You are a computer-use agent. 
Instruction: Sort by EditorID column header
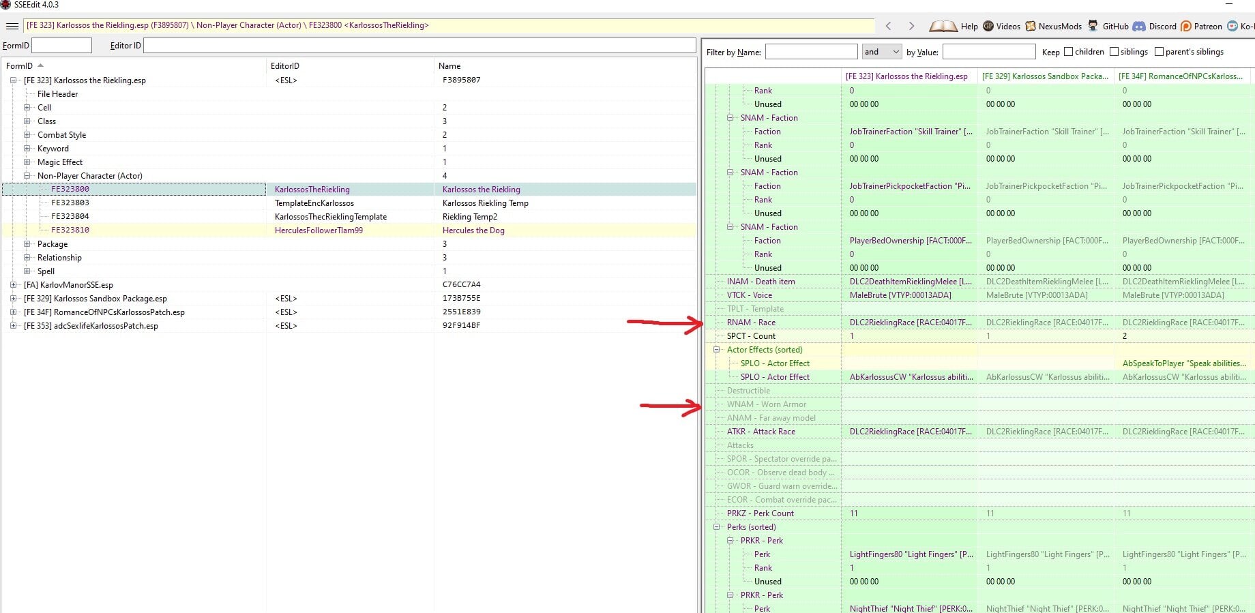350,66
